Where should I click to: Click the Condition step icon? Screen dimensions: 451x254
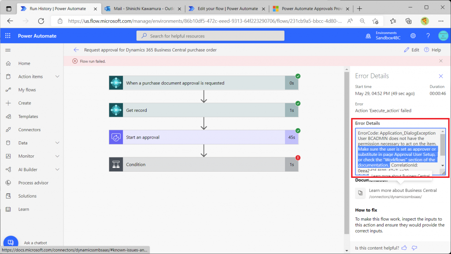click(x=116, y=164)
